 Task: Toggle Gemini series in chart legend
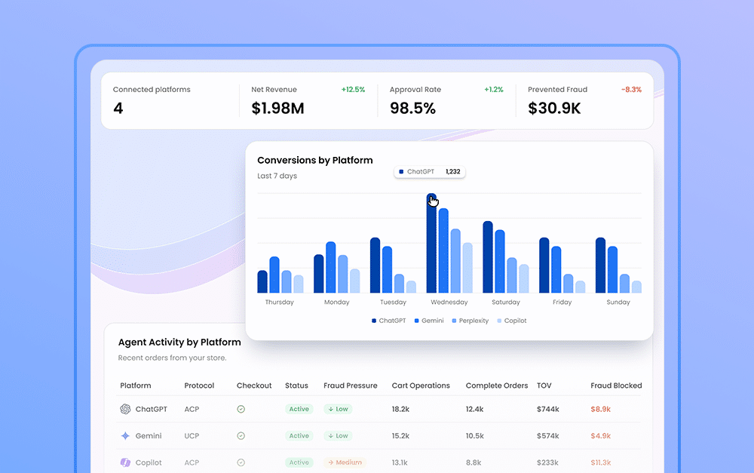(428, 321)
